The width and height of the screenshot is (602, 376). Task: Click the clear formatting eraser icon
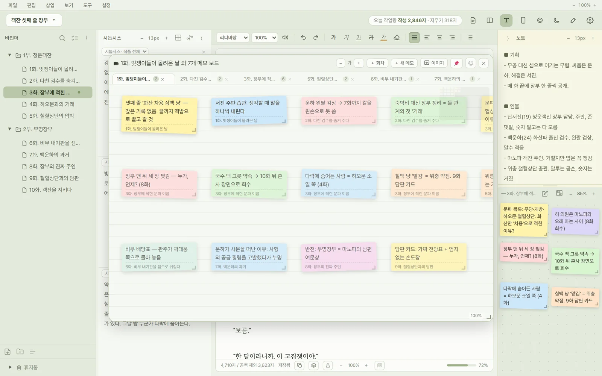[397, 38]
